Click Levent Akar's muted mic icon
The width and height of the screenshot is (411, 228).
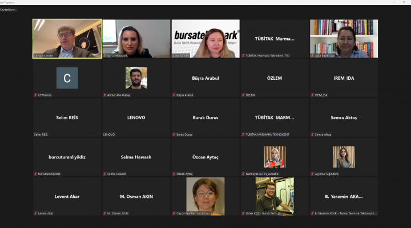(x=35, y=213)
